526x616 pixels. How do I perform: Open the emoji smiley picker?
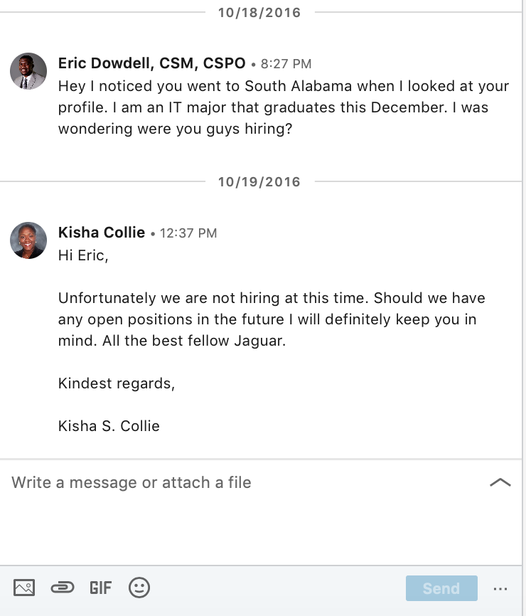139,588
